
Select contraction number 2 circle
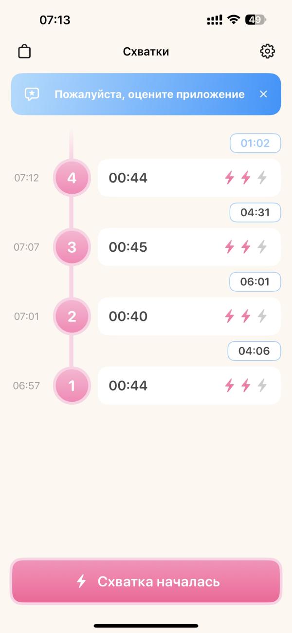pyautogui.click(x=72, y=316)
